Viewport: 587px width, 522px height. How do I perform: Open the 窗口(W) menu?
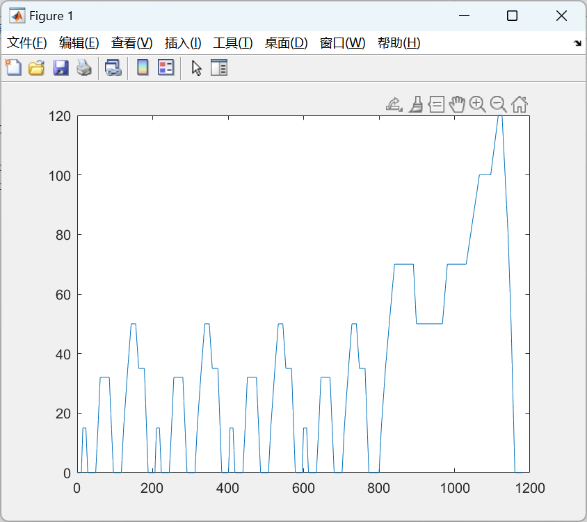[x=343, y=43]
